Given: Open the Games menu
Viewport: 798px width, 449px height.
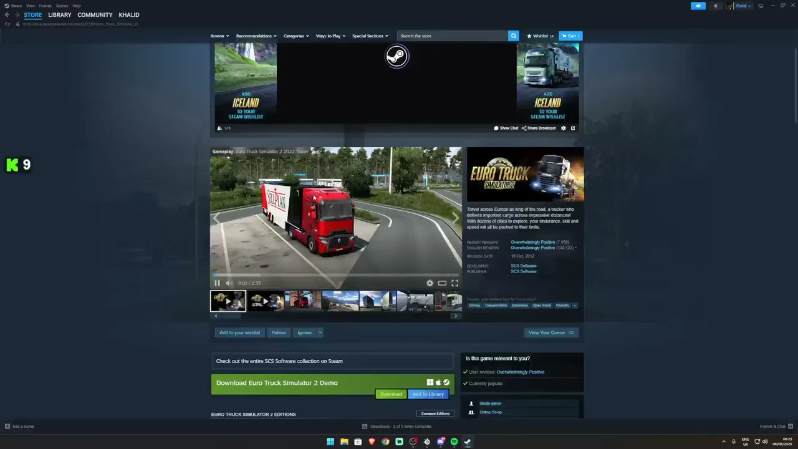Looking at the screenshot, I should coord(62,6).
